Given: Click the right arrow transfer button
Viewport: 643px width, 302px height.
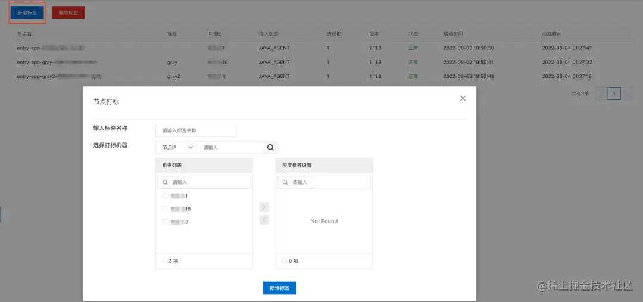Looking at the screenshot, I should (x=264, y=207).
